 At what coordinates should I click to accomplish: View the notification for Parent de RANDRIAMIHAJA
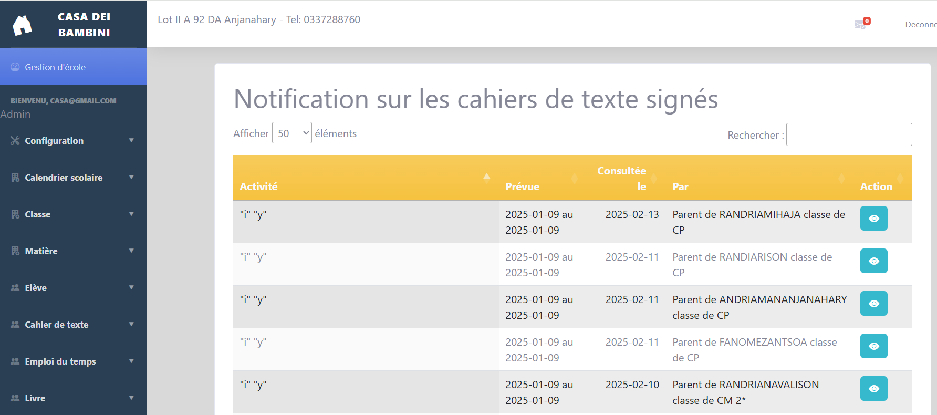click(x=873, y=218)
